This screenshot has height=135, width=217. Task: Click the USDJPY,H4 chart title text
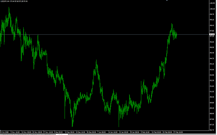click(5, 1)
